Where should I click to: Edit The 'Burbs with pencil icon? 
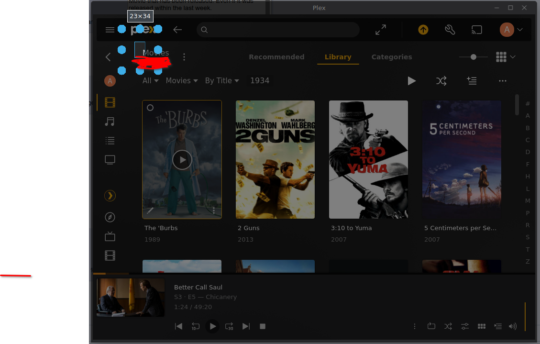tap(150, 211)
